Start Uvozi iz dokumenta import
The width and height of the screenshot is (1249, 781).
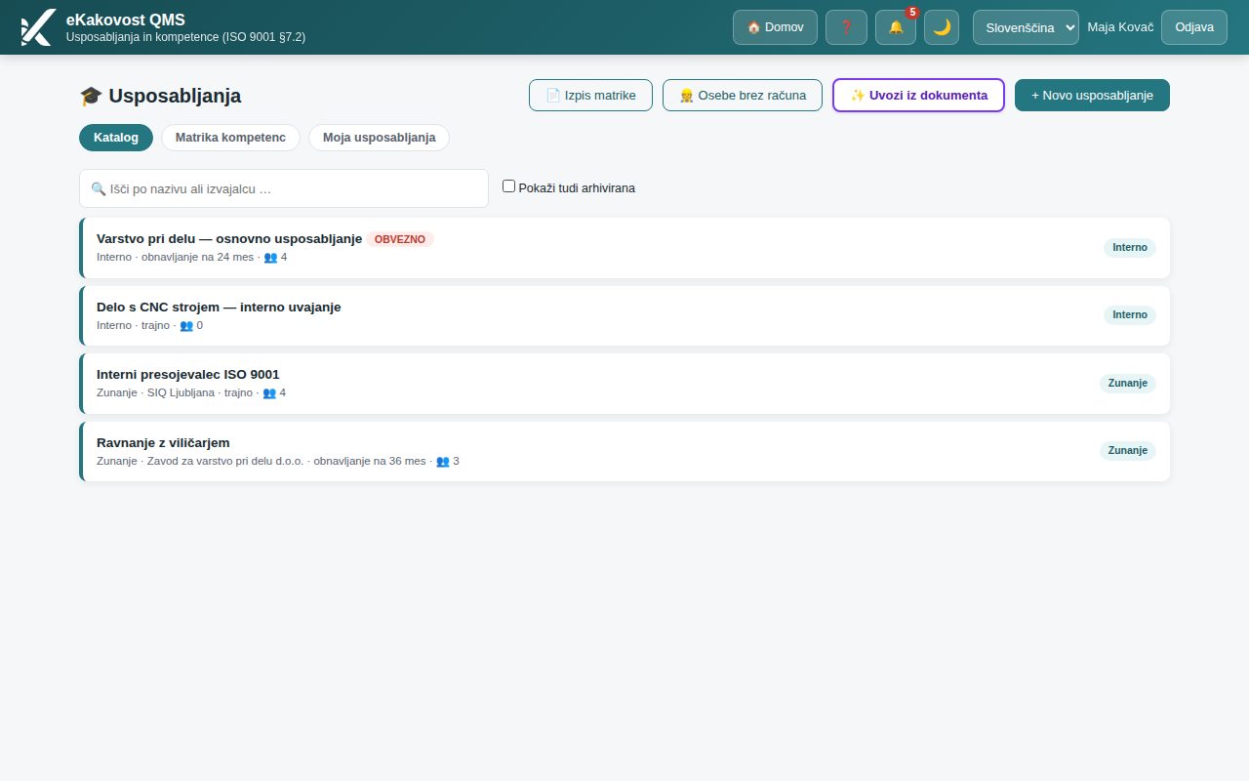pos(918,96)
